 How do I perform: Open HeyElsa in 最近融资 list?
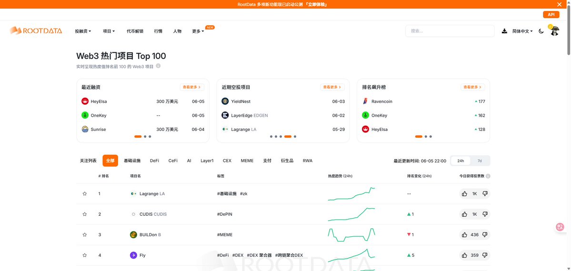[99, 101]
